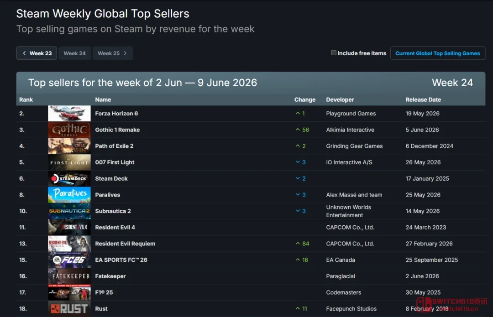This screenshot has width=493, height=317.
Task: Open the 007 First Light capsule image
Action: point(69,162)
